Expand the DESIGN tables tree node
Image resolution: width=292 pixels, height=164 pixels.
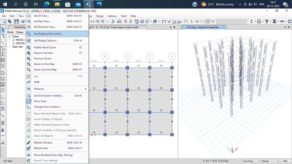tap(14, 43)
